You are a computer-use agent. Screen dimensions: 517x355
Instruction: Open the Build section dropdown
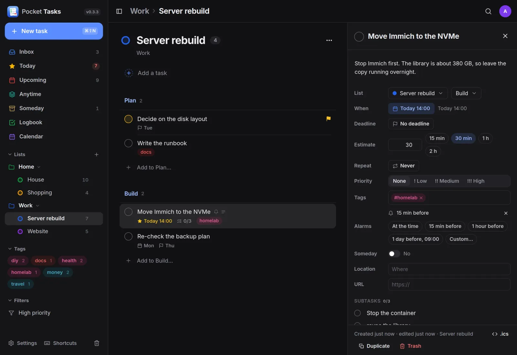click(x=466, y=93)
